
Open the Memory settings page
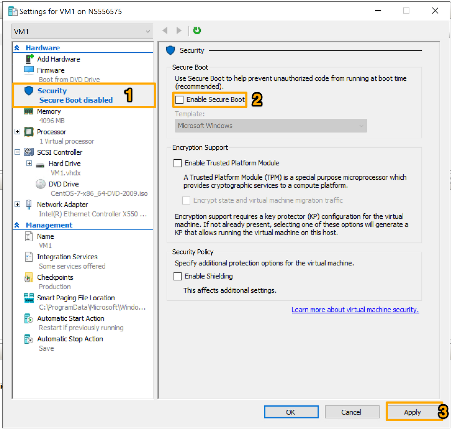pos(49,111)
